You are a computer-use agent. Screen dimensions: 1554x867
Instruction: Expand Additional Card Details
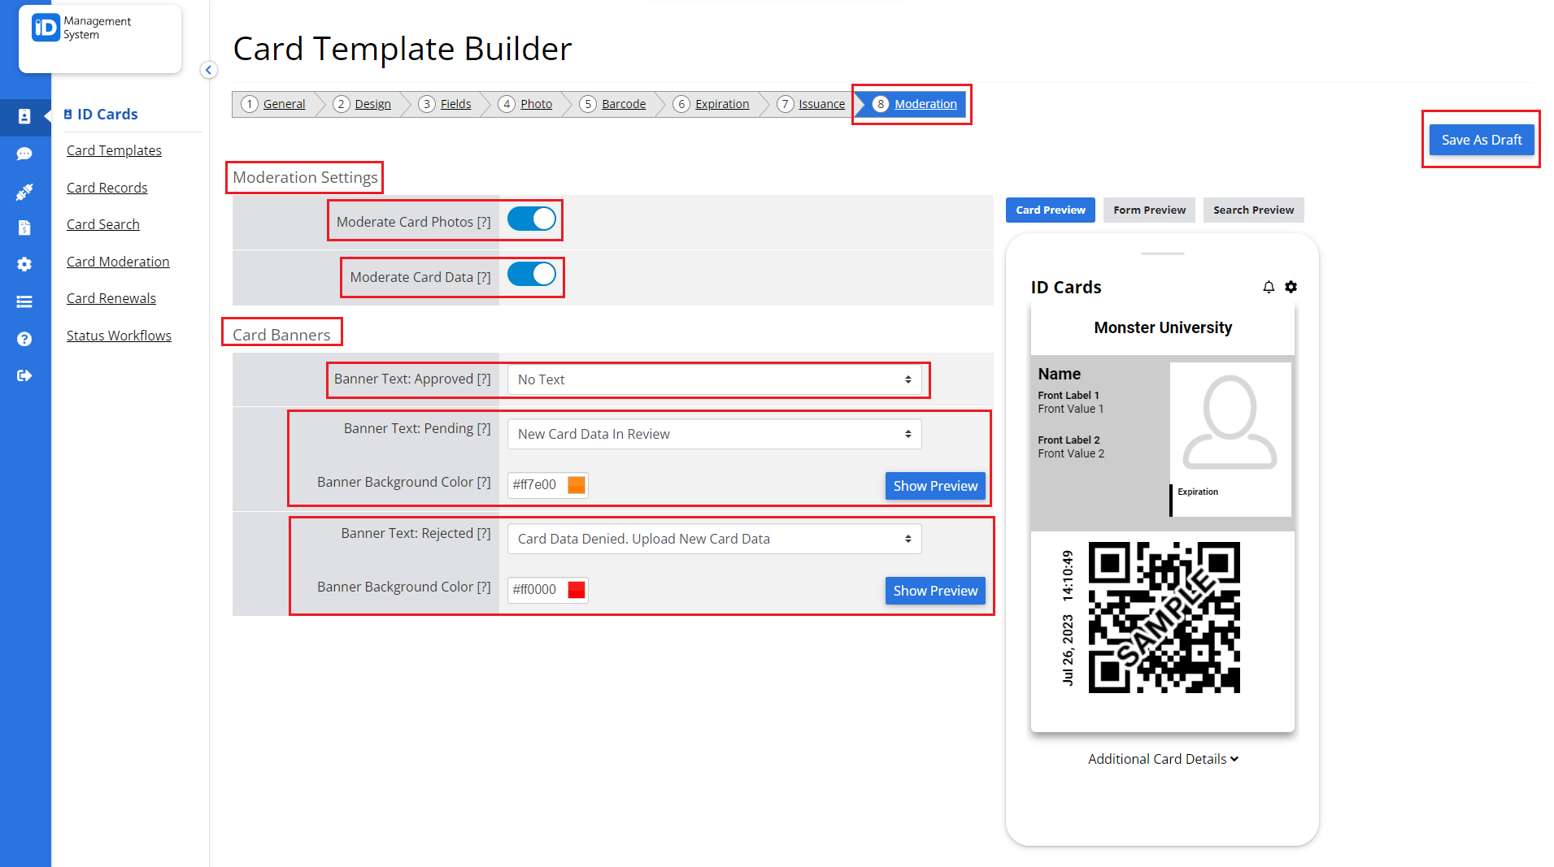pyautogui.click(x=1162, y=758)
